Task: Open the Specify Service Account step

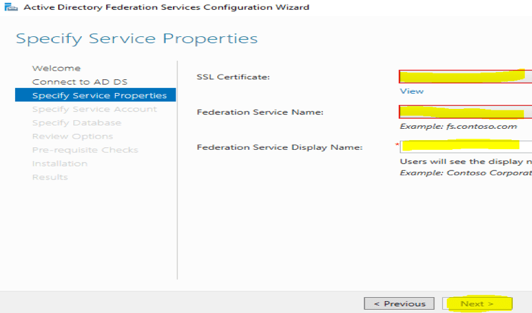Action: click(94, 109)
